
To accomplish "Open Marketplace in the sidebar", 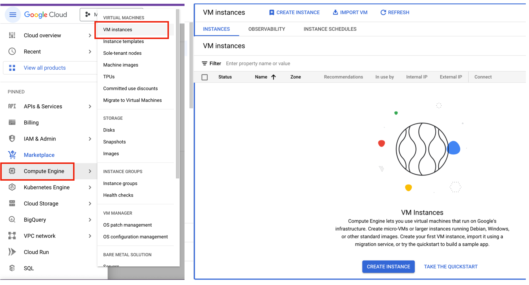I will (x=39, y=155).
